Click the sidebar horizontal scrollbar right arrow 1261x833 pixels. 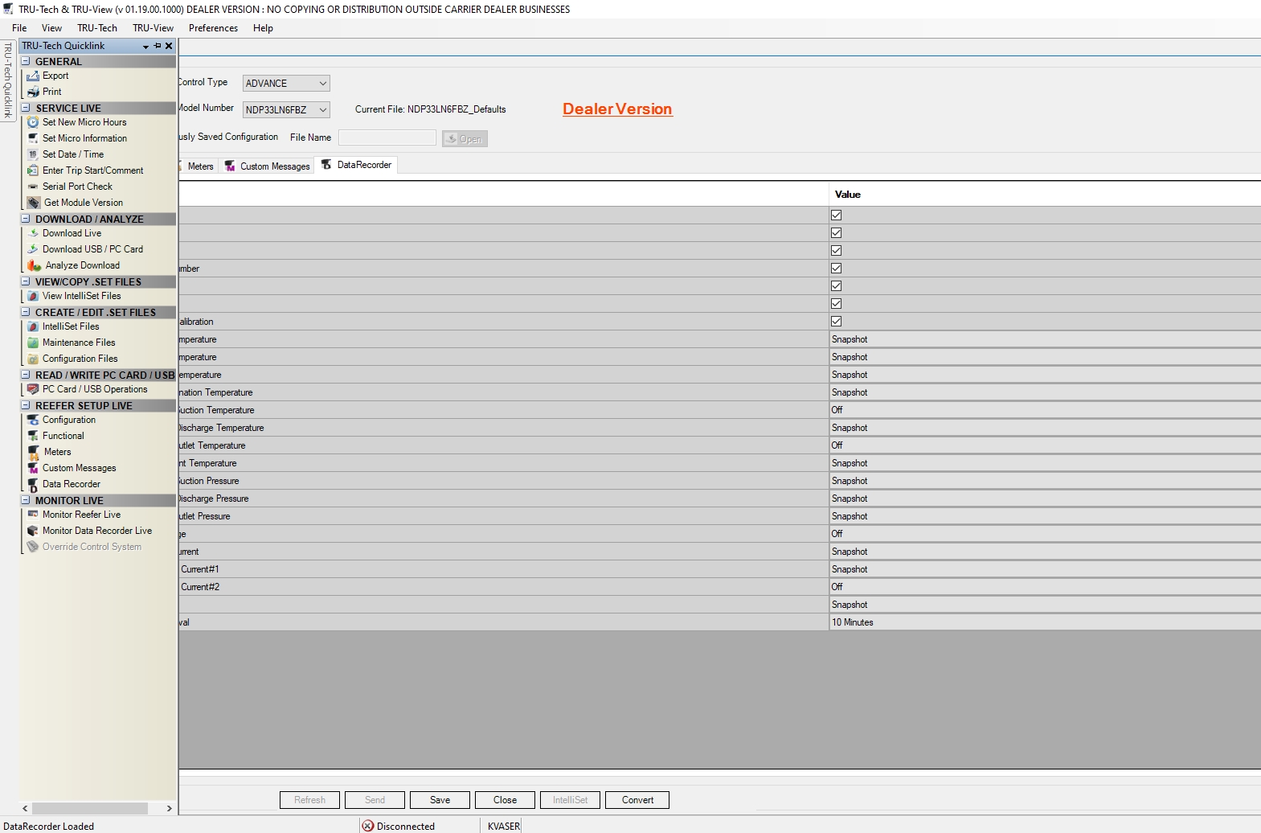(169, 809)
